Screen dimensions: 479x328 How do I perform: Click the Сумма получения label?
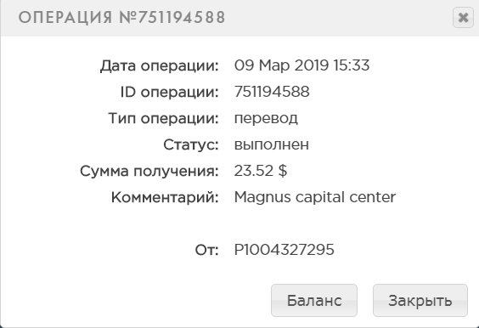point(149,171)
